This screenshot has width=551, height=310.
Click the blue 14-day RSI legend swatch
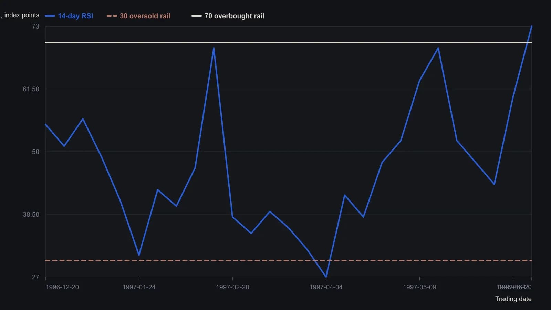(50, 16)
